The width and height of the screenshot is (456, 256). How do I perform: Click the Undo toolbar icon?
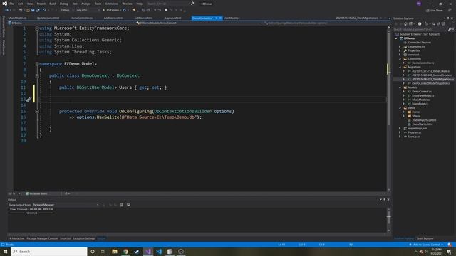pos(44,10)
